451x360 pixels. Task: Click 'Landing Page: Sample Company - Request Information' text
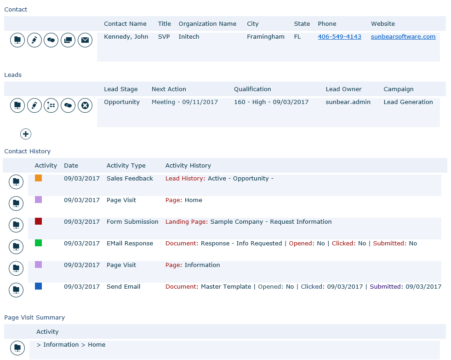click(x=248, y=221)
